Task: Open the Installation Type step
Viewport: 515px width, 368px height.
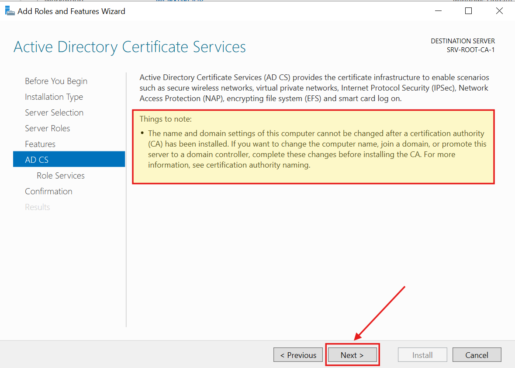Action: coord(54,97)
